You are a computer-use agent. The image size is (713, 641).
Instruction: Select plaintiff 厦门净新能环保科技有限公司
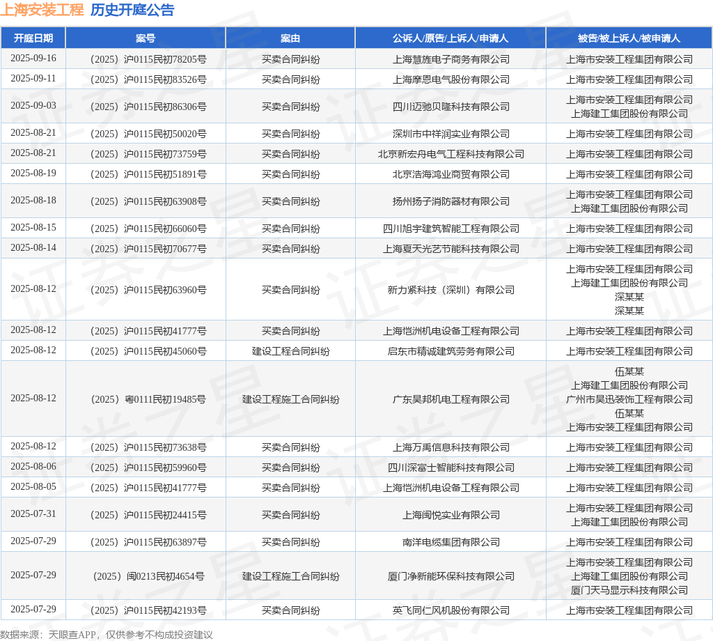pyautogui.click(x=450, y=576)
